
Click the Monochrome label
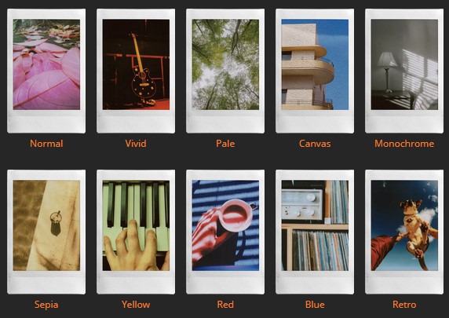[x=404, y=144]
